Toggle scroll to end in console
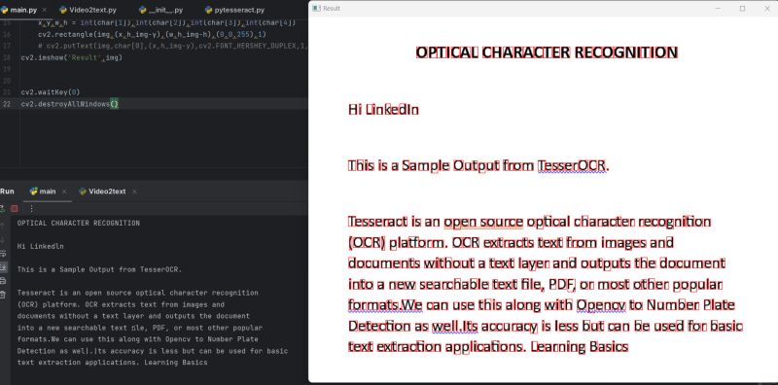The height and width of the screenshot is (385, 778). [x=3, y=268]
